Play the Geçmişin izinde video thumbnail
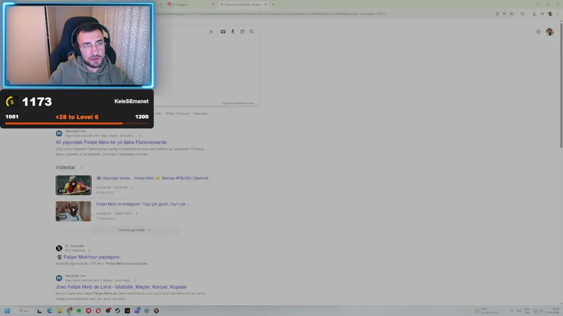The image size is (563, 316). pos(73,185)
